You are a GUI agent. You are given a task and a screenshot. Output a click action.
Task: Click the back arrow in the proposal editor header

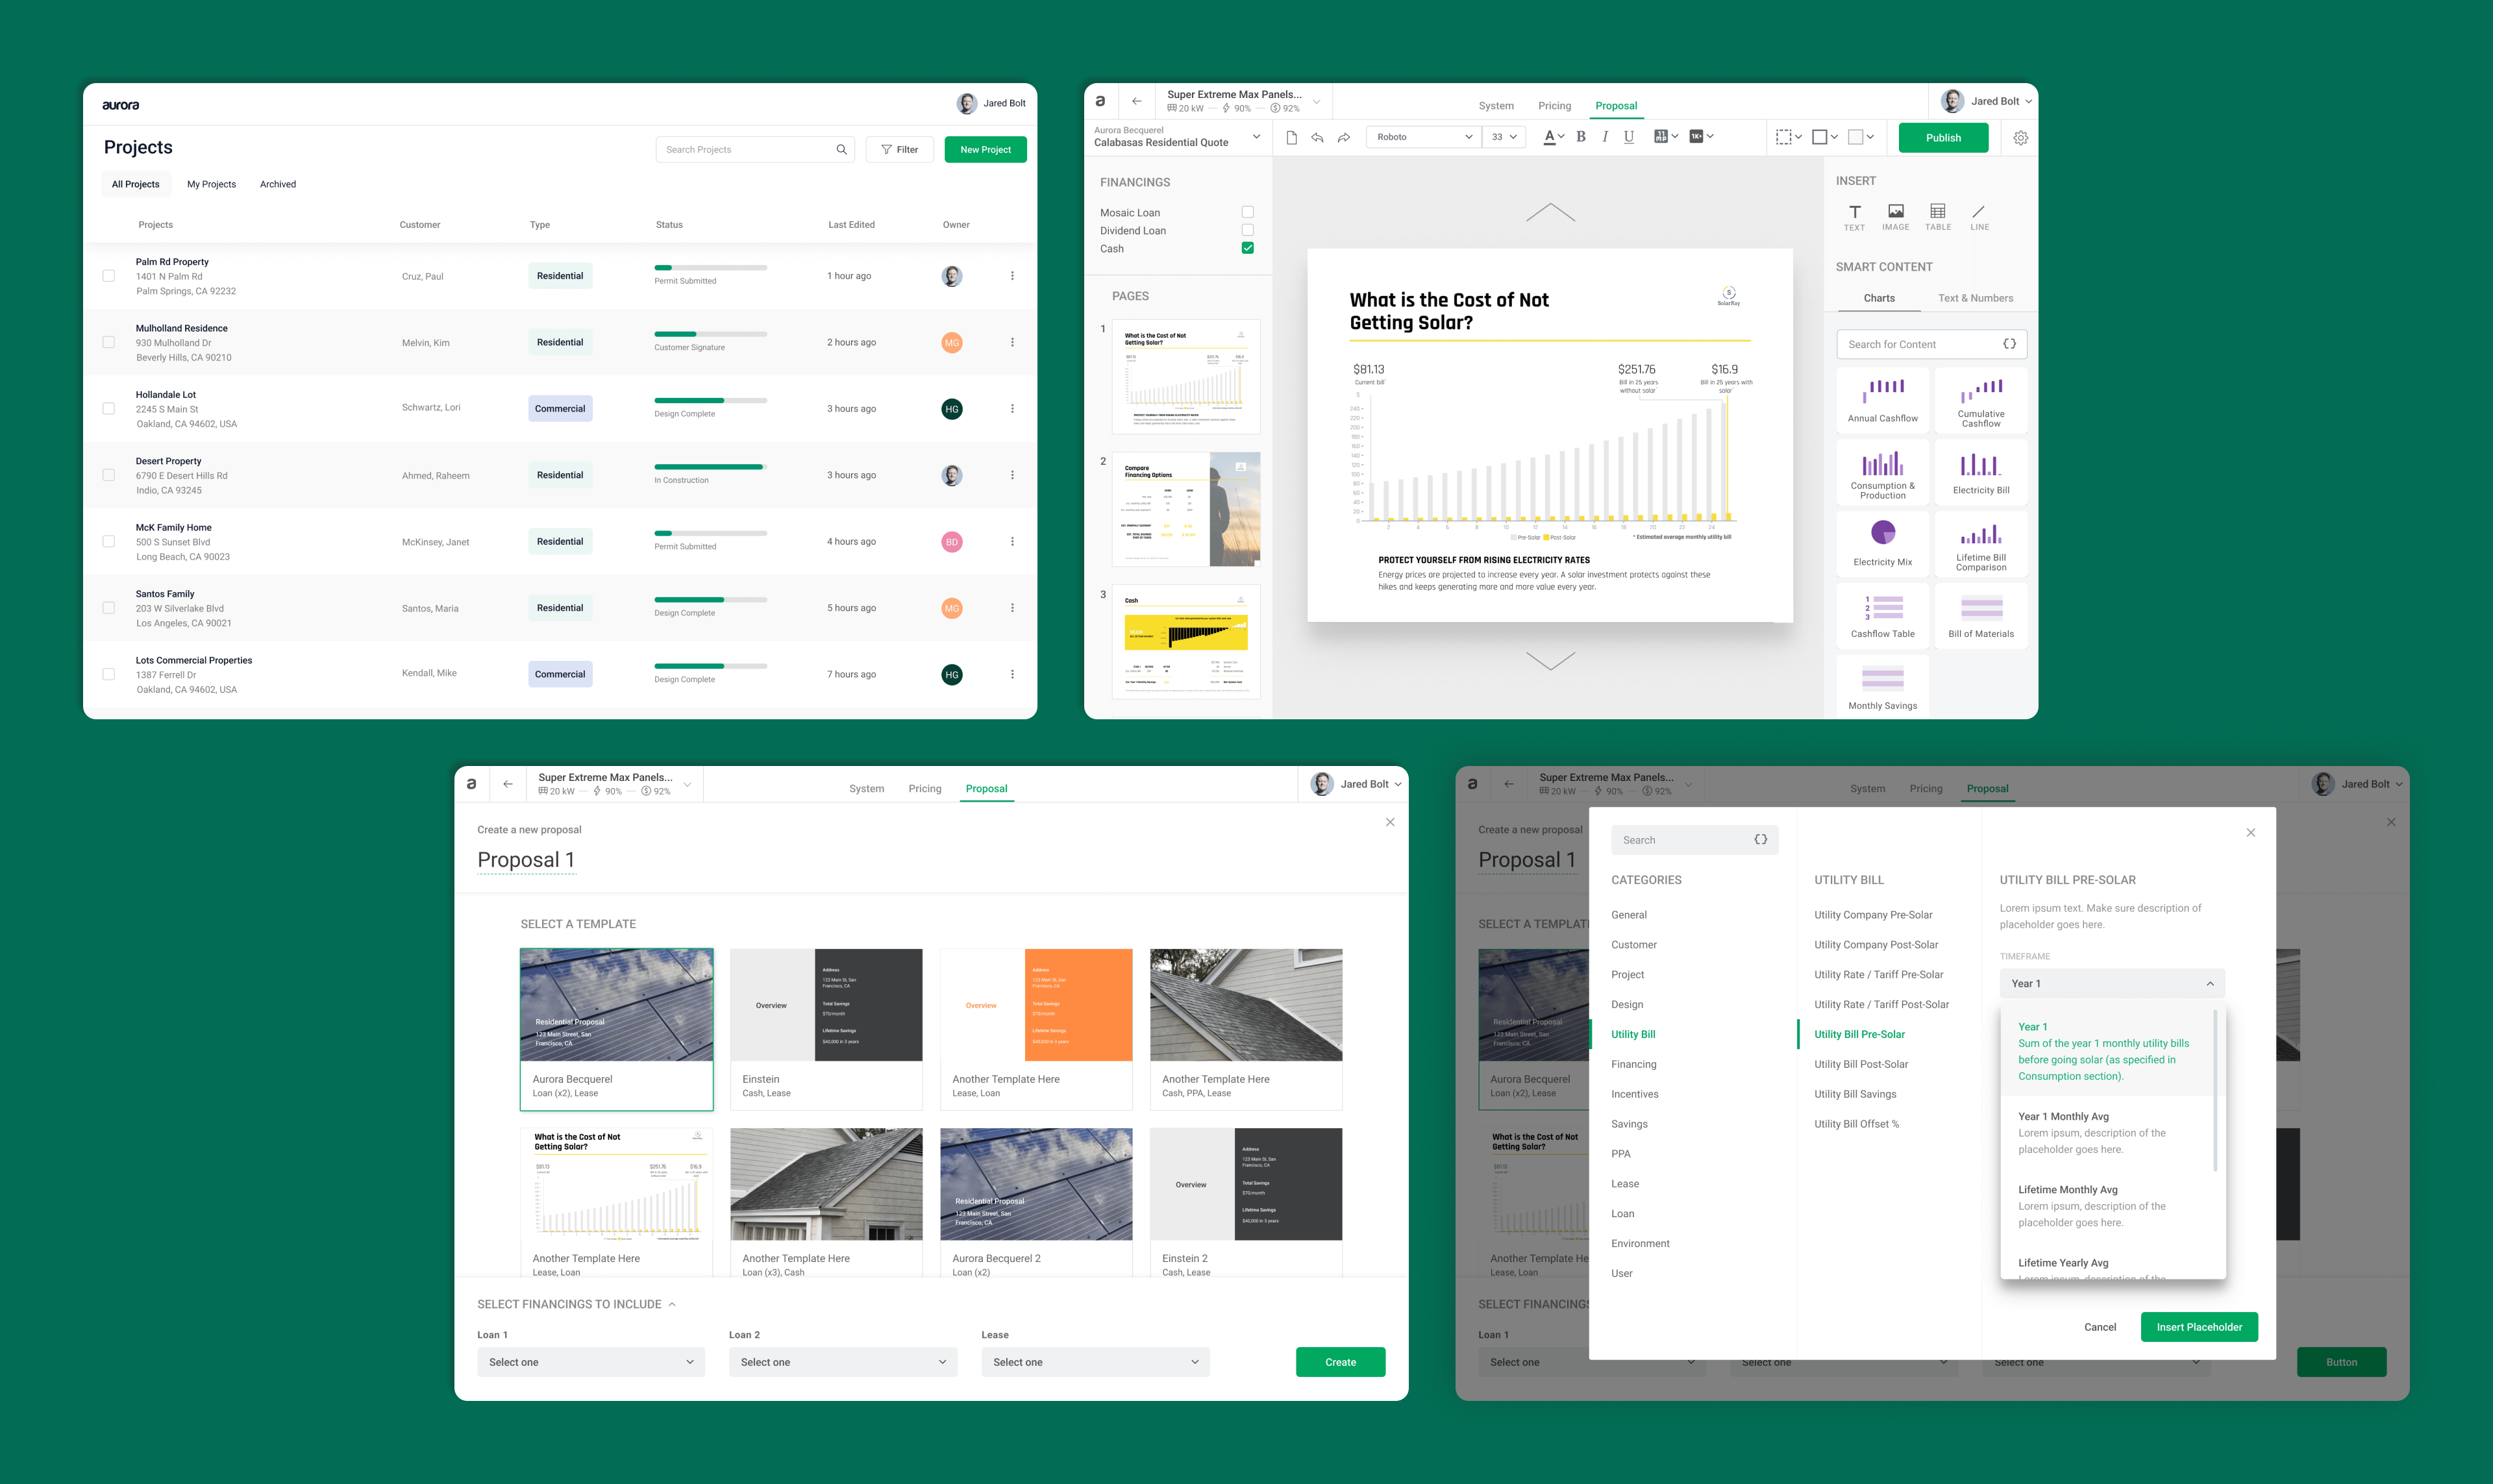[x=1136, y=101]
